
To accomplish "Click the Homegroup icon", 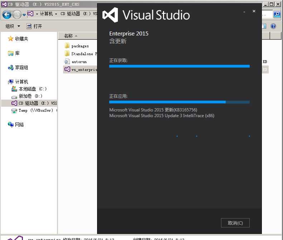I will 11,67.
